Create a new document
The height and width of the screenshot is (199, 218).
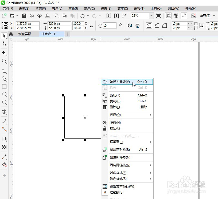(4, 16)
